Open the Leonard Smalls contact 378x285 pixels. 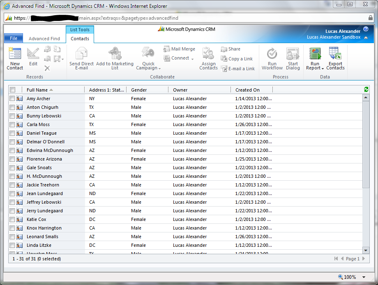(x=42, y=237)
